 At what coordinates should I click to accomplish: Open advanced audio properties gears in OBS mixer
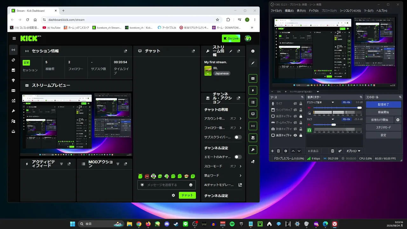340,151
